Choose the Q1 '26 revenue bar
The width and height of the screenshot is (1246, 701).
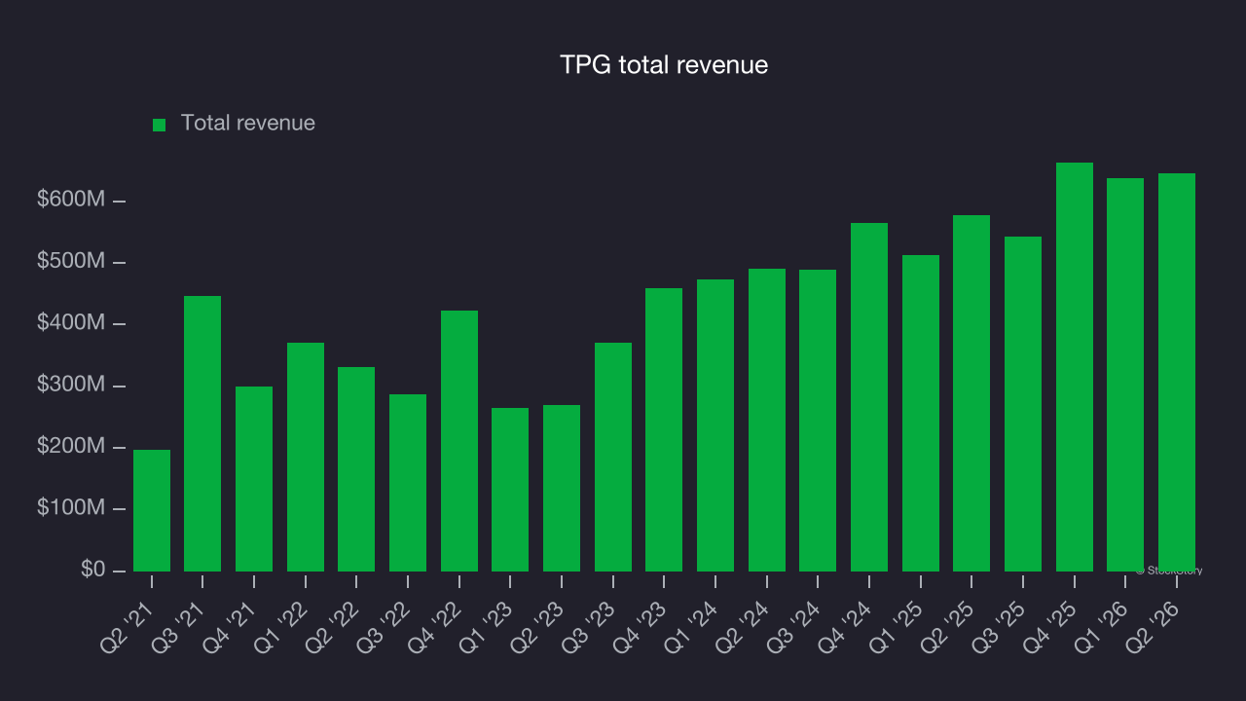[1125, 375]
